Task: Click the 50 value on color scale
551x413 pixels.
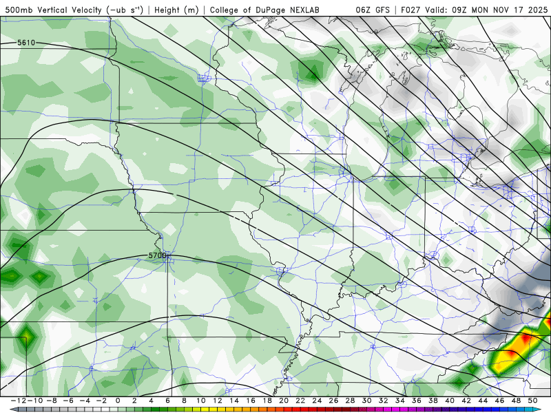Action: (x=532, y=401)
